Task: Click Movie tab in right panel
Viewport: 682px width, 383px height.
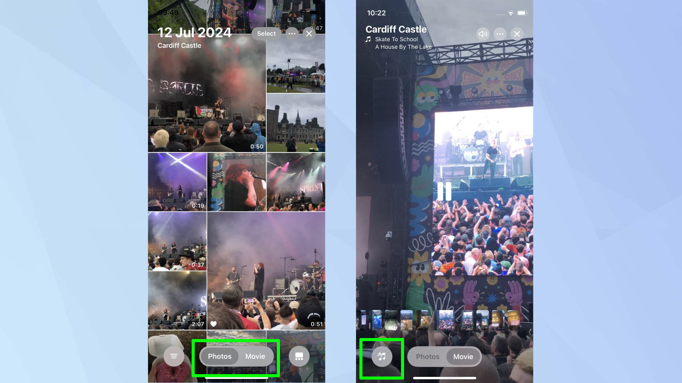Action: (463, 357)
